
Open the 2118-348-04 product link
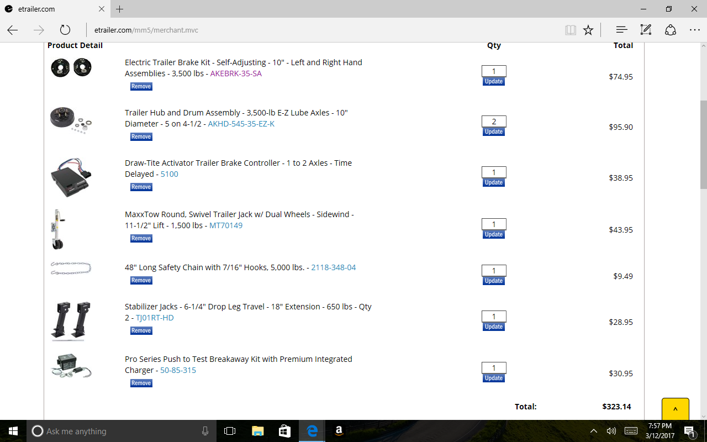tap(334, 267)
